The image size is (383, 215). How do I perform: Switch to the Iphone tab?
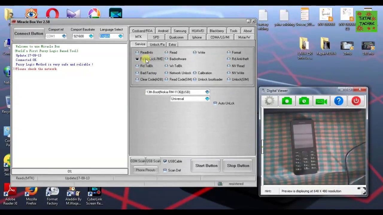(x=197, y=37)
